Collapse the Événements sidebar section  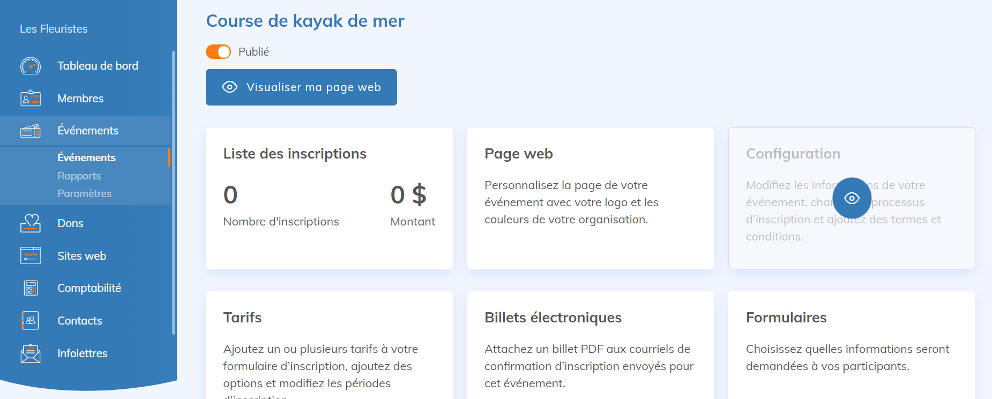pyautogui.click(x=88, y=131)
